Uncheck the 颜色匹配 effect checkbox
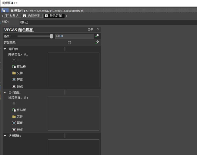 click(46, 16)
